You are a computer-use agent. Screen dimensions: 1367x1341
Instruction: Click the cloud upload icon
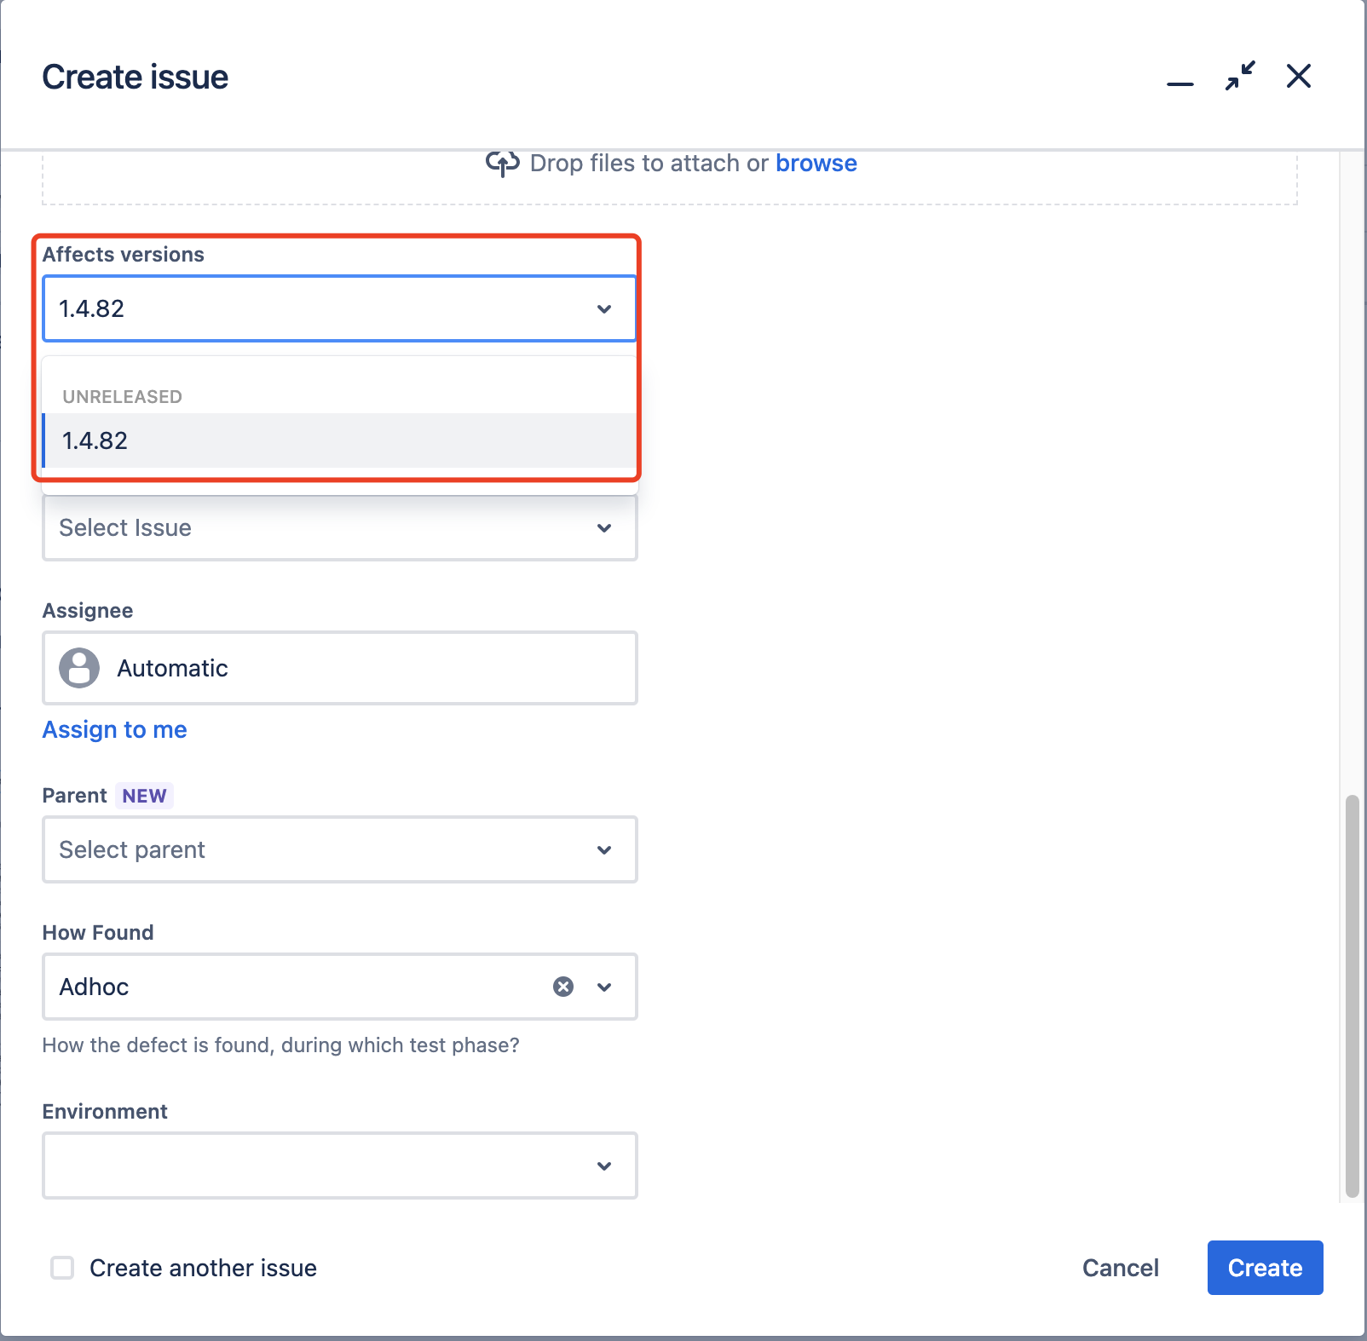tap(502, 163)
